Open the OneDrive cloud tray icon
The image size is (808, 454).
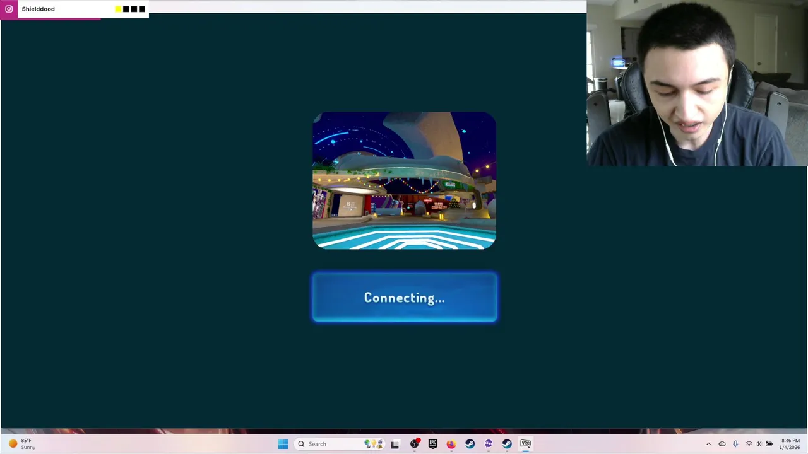[x=722, y=444]
